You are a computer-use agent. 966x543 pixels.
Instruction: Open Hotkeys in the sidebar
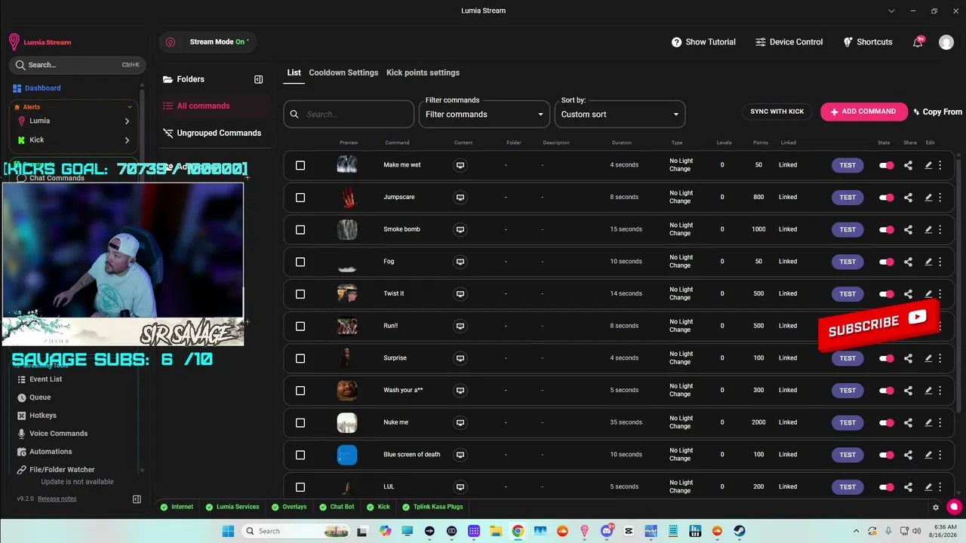42,416
